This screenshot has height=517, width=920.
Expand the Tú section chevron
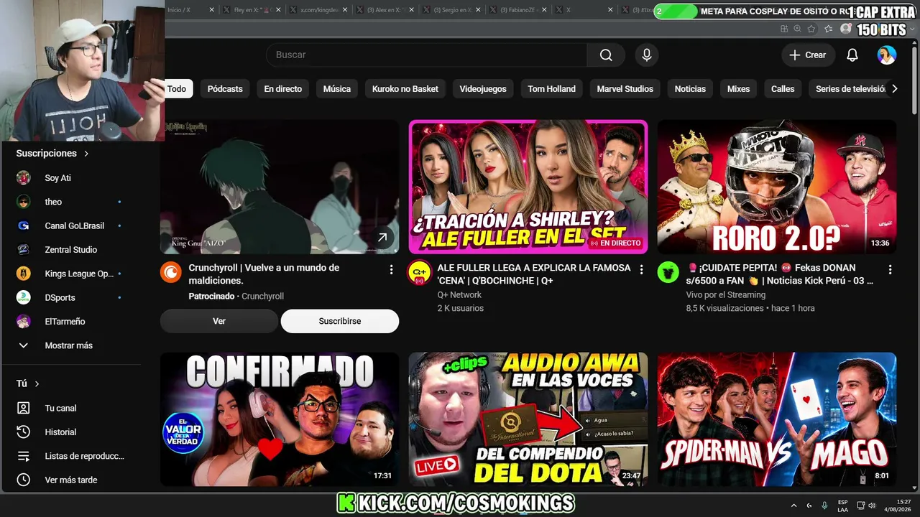pyautogui.click(x=37, y=384)
